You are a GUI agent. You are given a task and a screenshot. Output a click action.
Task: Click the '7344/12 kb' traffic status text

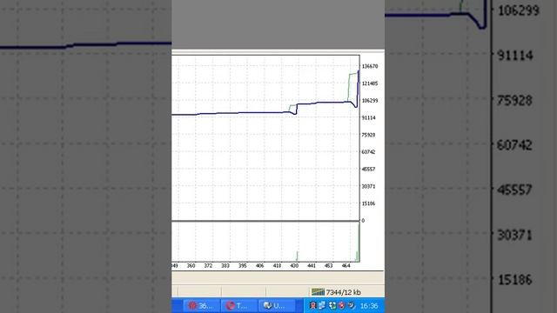pos(344,292)
